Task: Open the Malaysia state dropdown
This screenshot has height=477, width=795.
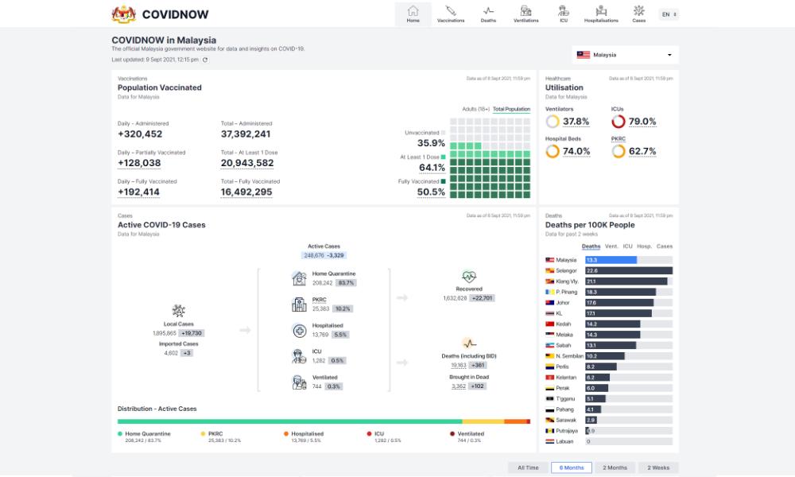Action: pos(625,55)
